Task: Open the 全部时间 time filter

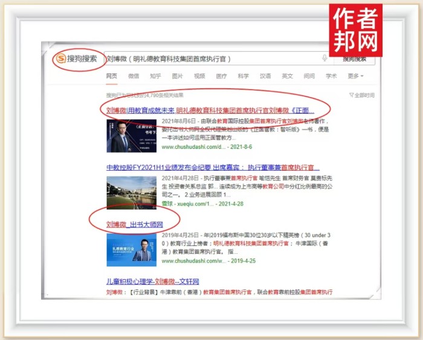Action: [x=362, y=95]
